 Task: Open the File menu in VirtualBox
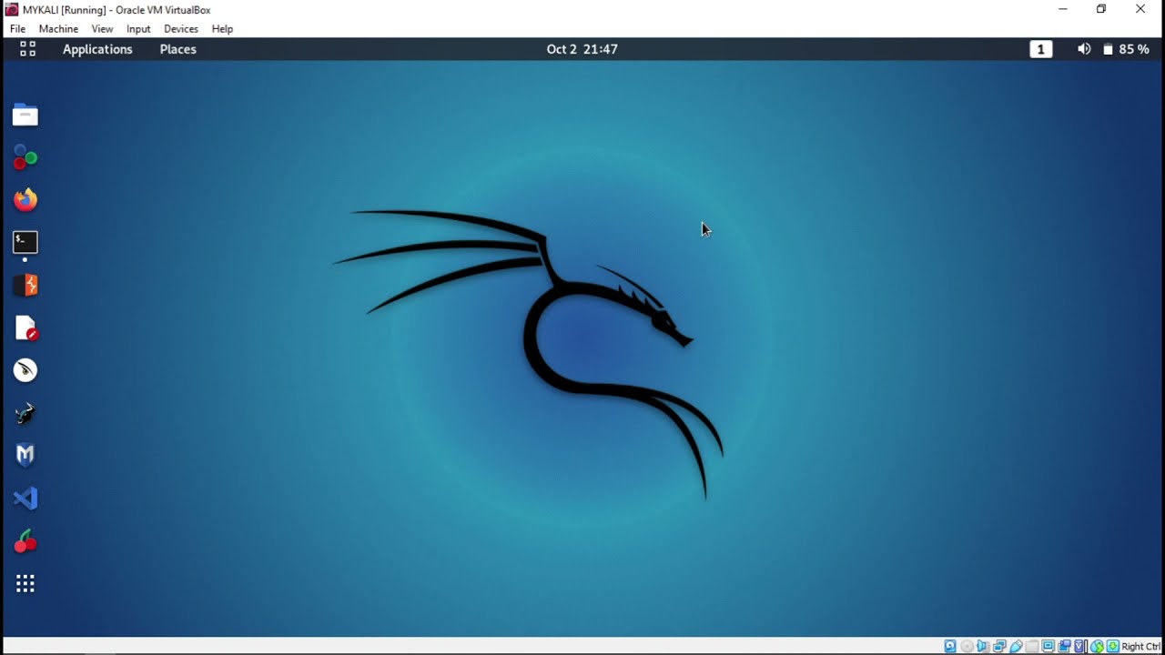pos(17,29)
